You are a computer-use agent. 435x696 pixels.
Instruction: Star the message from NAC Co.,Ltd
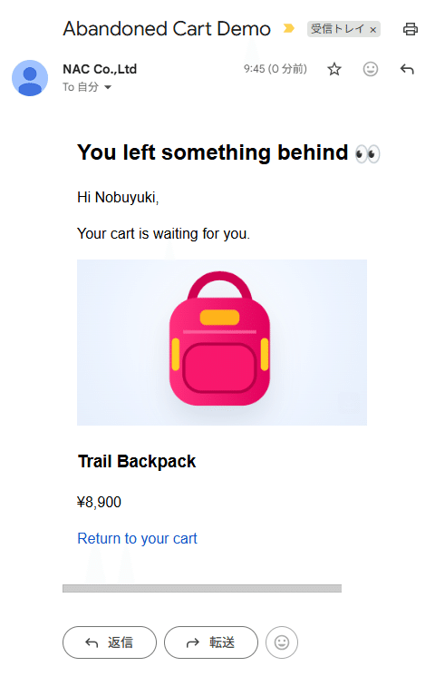(333, 69)
